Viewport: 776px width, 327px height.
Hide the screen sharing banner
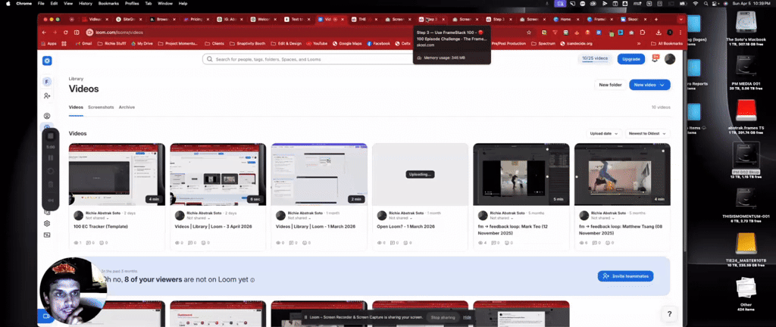(467, 317)
